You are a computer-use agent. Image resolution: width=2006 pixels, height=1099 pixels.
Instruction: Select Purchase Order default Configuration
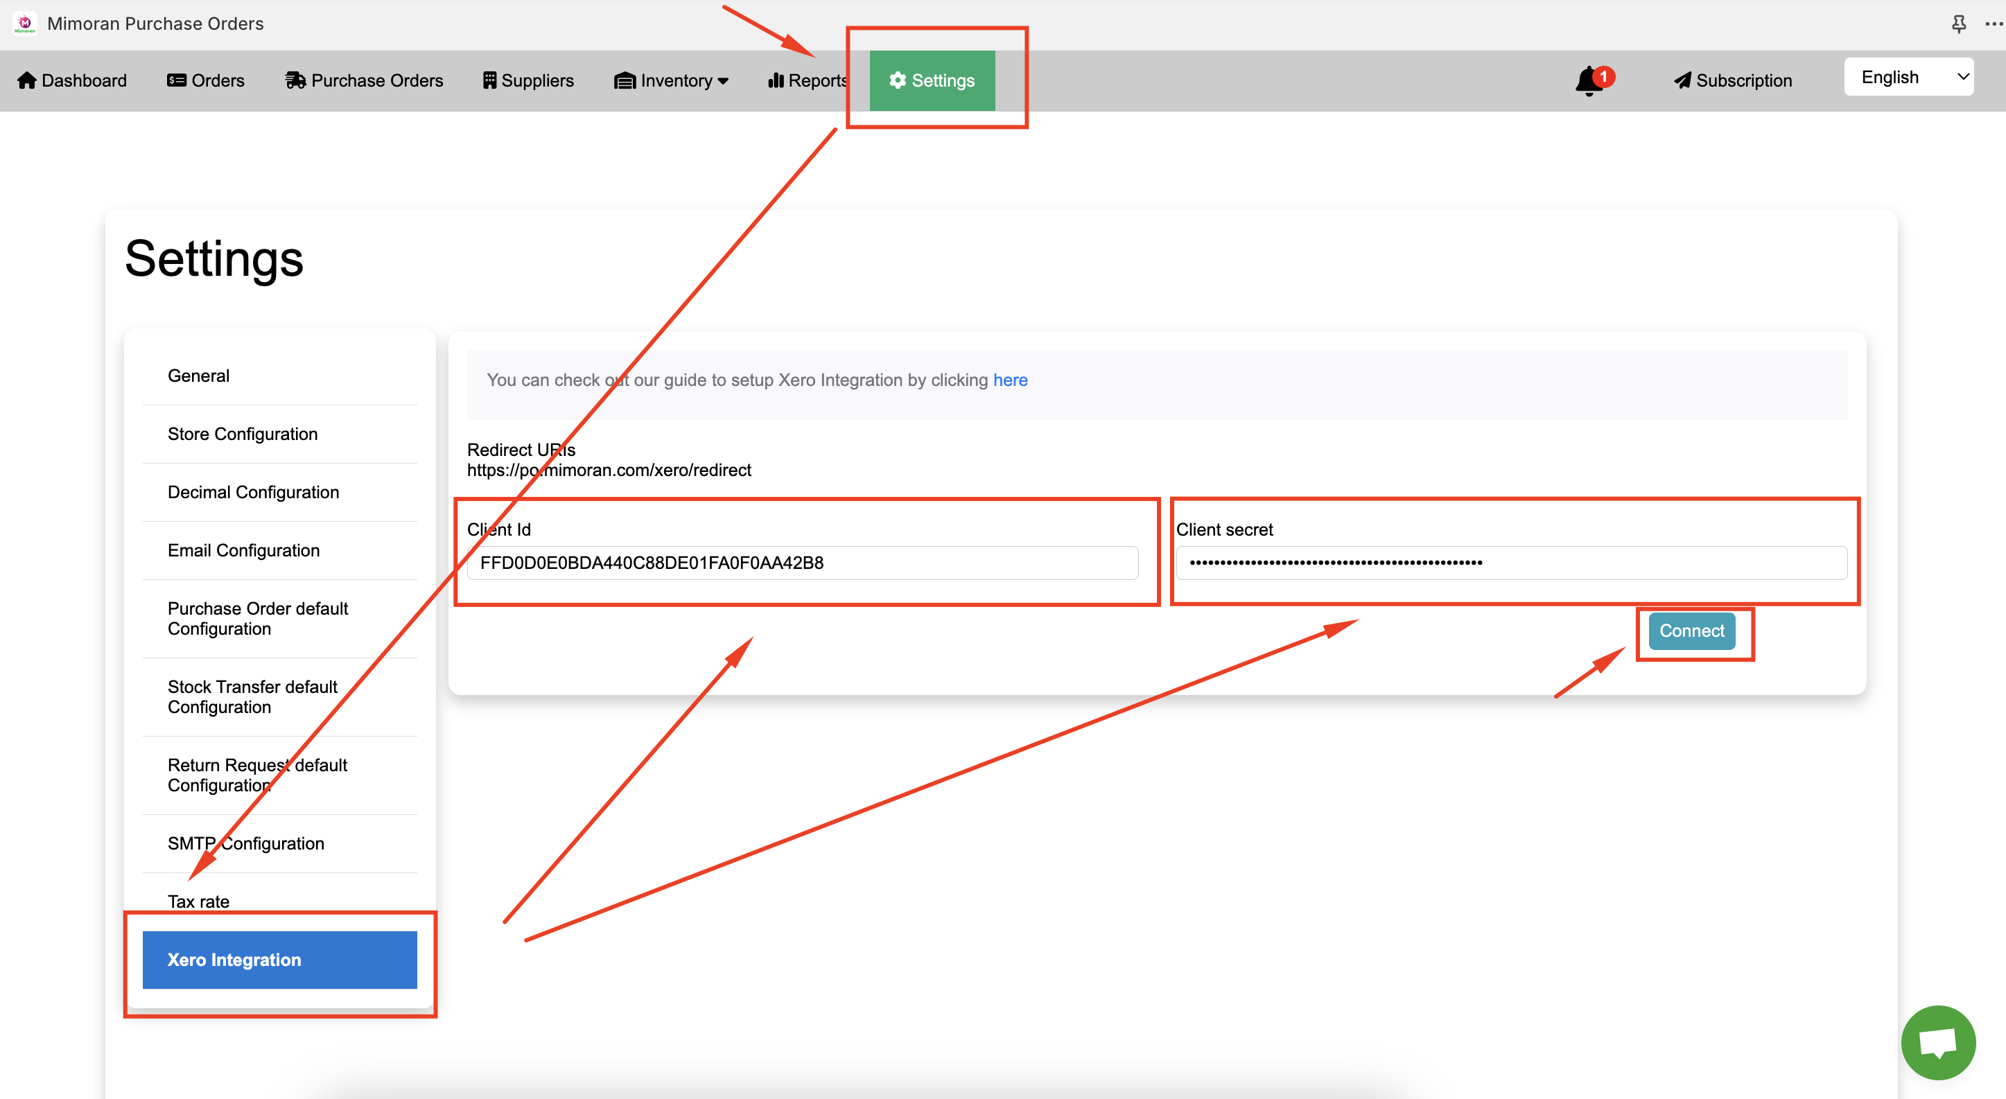pyautogui.click(x=279, y=619)
